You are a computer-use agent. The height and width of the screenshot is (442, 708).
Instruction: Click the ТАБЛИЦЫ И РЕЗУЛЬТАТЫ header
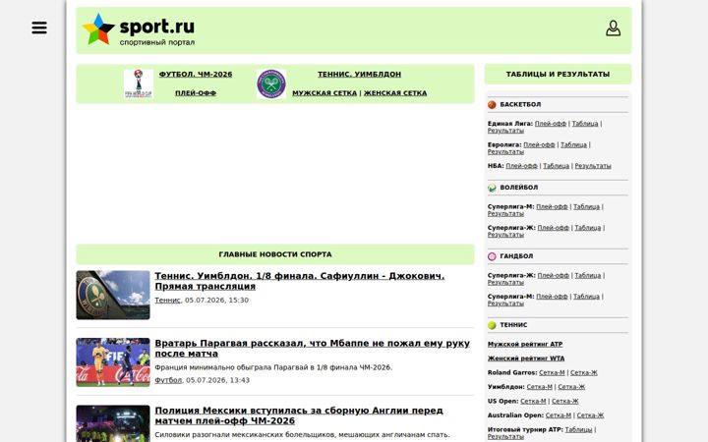pos(559,74)
